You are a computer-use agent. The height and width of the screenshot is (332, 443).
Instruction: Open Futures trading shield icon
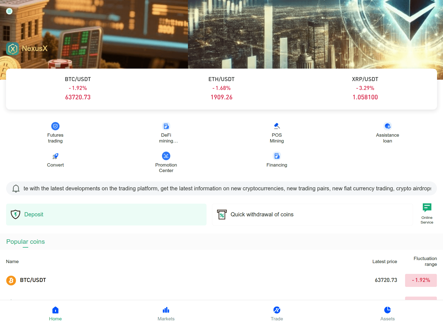55,126
